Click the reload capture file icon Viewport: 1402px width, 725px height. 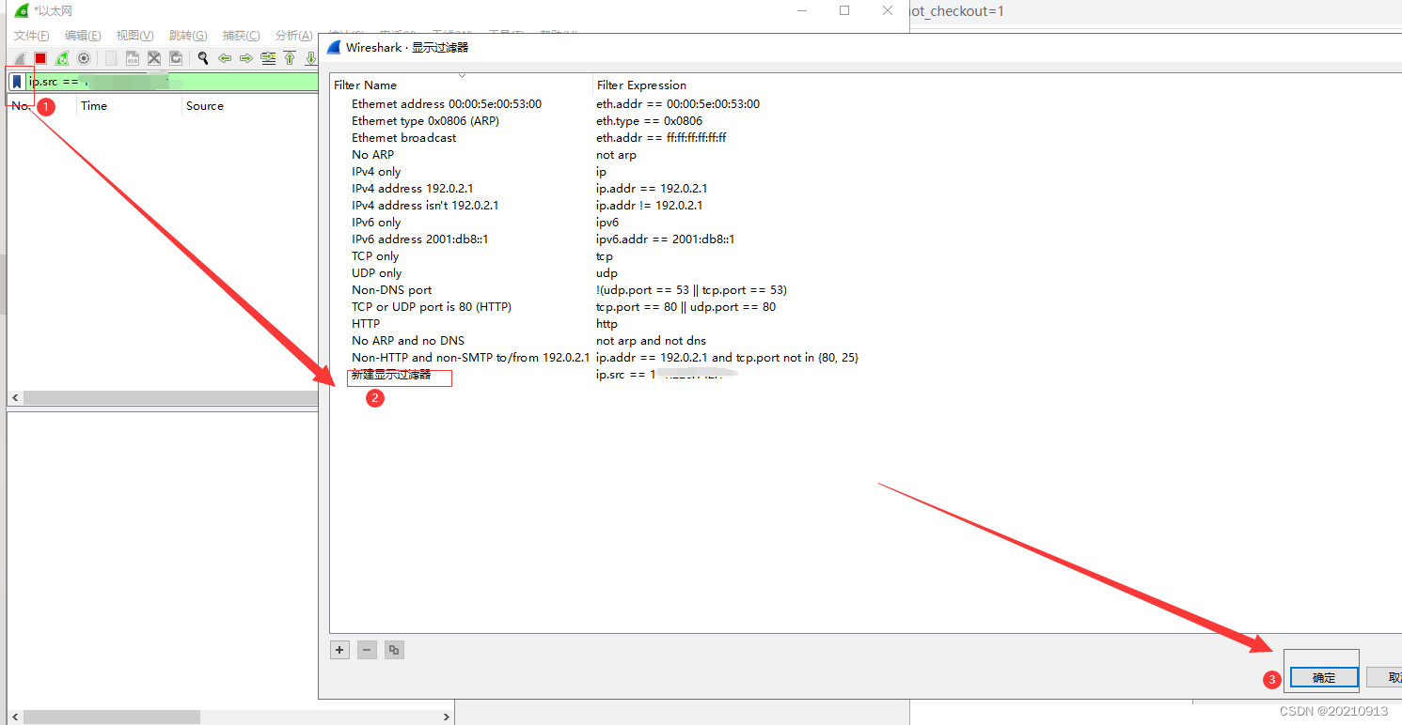(x=175, y=58)
